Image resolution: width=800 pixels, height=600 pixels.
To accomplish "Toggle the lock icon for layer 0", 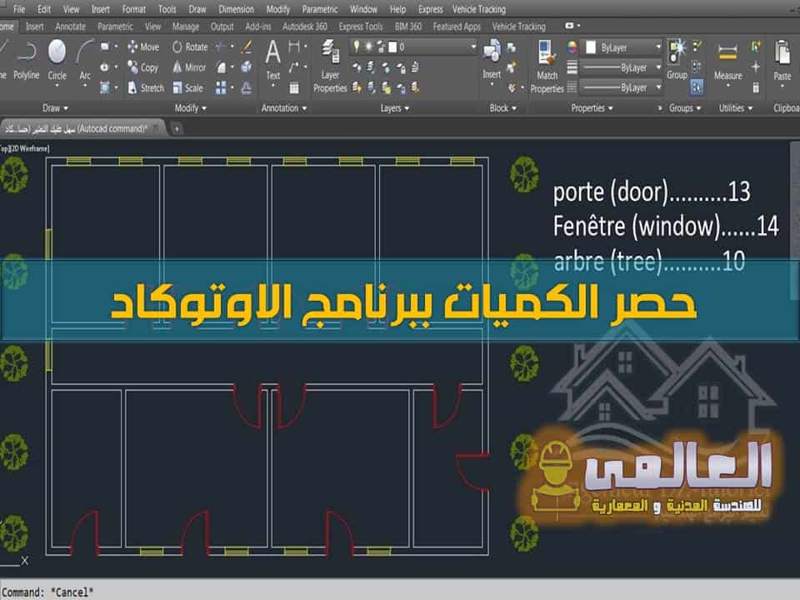I will (381, 47).
